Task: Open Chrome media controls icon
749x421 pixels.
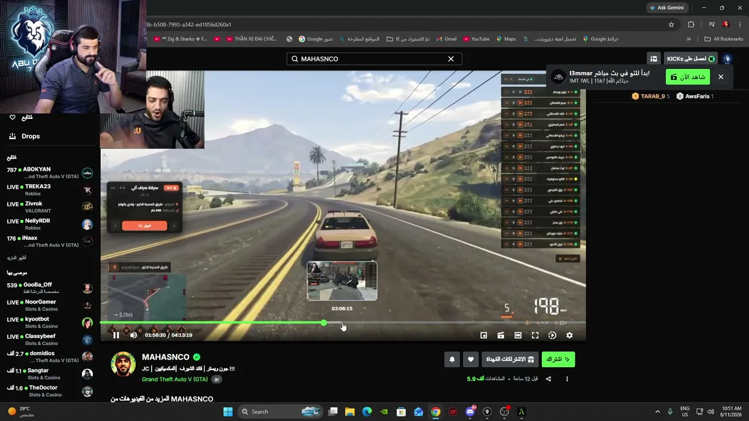Action: pos(712,25)
